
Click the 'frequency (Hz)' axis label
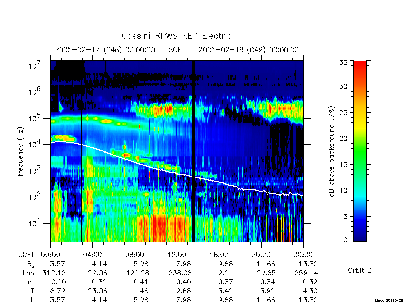tap(21, 151)
